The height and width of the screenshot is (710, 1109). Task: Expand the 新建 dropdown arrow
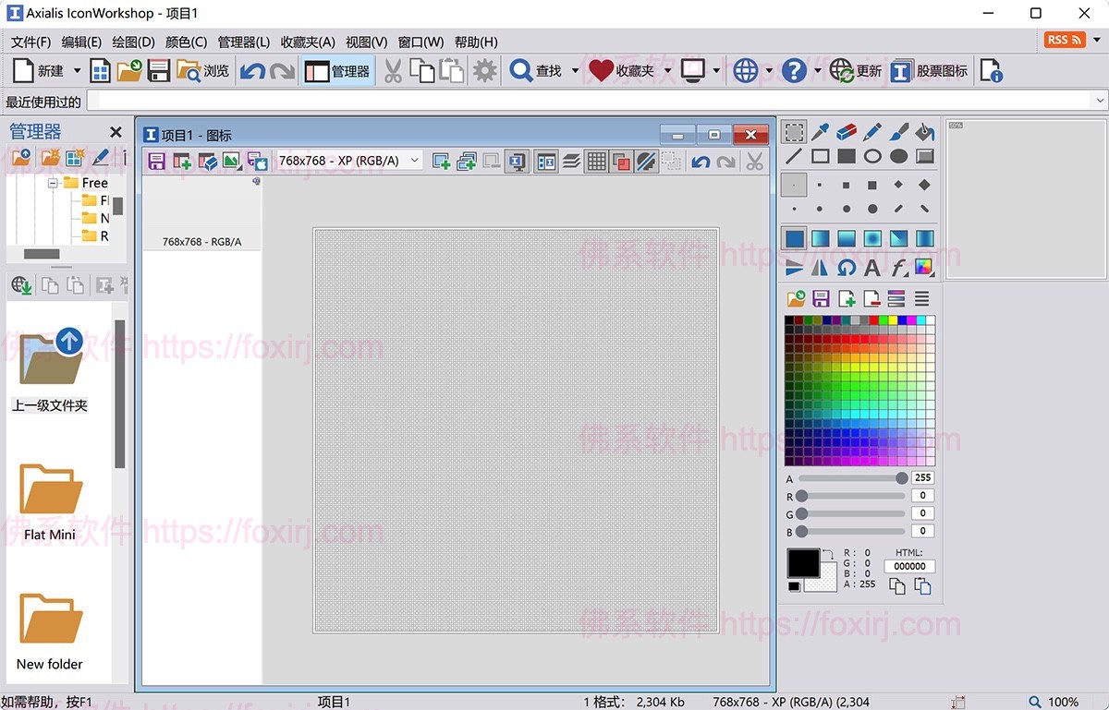77,71
